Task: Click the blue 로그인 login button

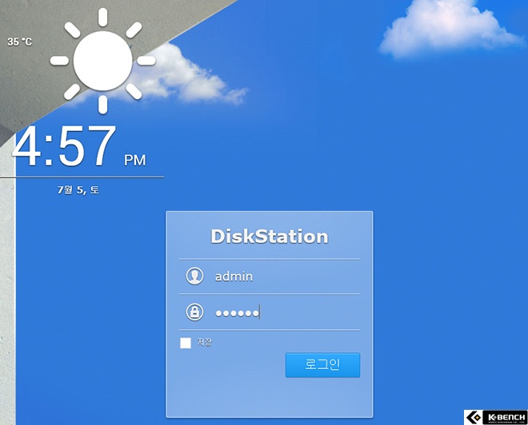Action: pos(322,365)
